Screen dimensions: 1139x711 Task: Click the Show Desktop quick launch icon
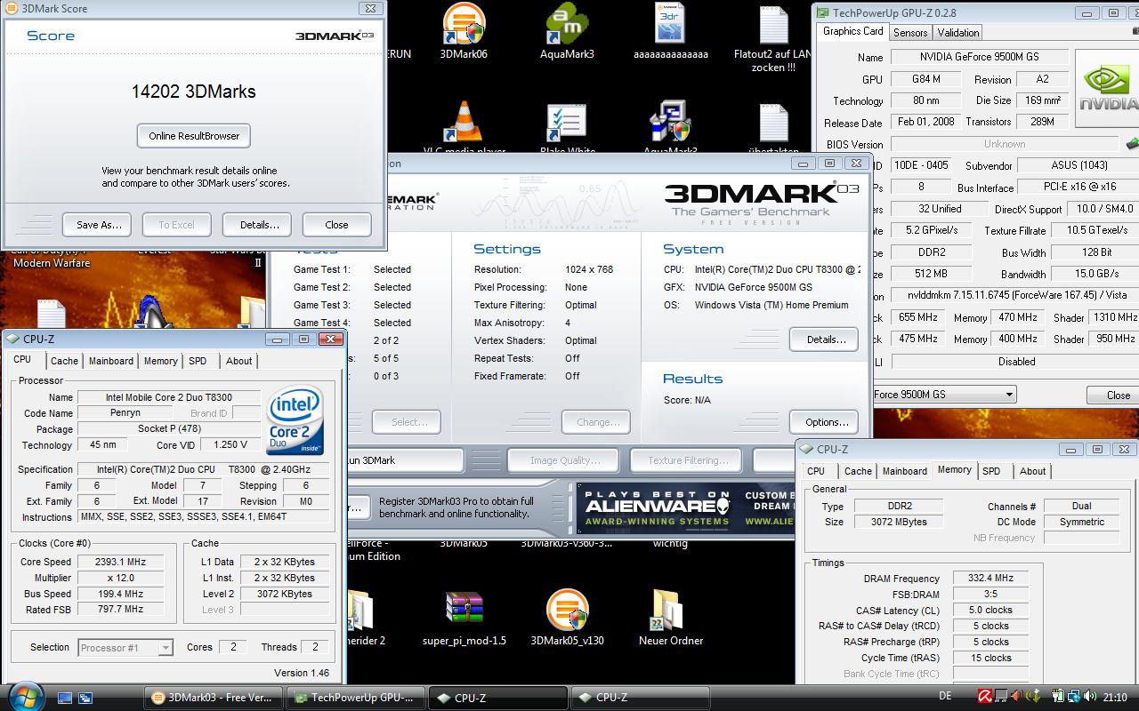65,698
